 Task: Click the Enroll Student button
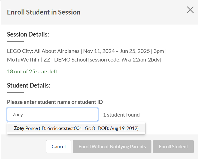[x=173, y=147]
